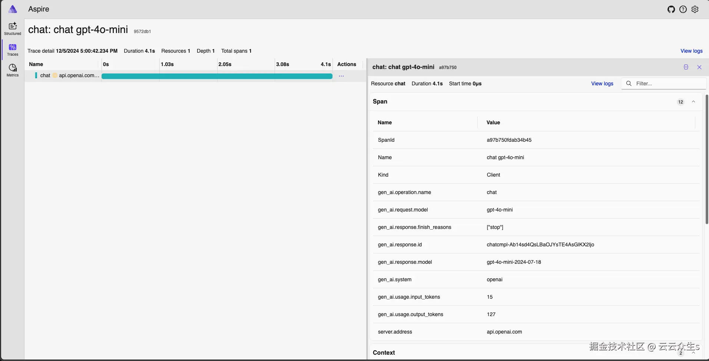The width and height of the screenshot is (709, 361).
Task: Open the help question-mark icon
Action: pos(683,9)
